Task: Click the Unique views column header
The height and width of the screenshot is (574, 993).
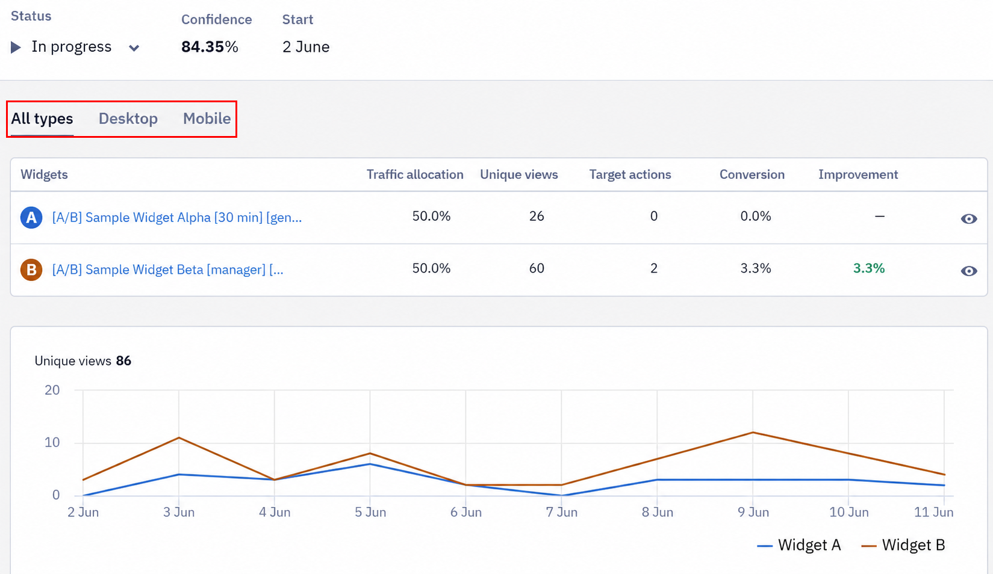Action: click(519, 174)
